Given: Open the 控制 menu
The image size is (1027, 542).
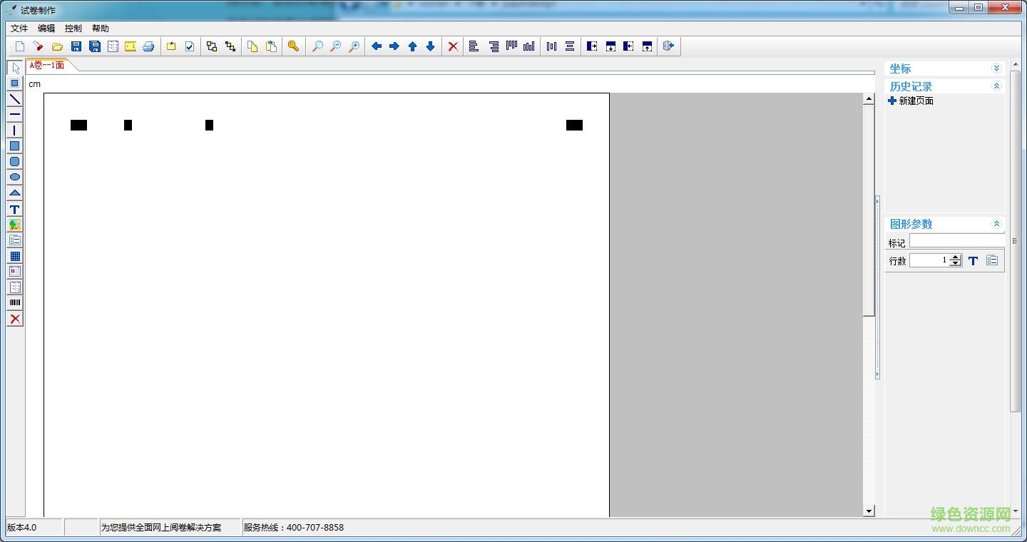Looking at the screenshot, I should (73, 29).
